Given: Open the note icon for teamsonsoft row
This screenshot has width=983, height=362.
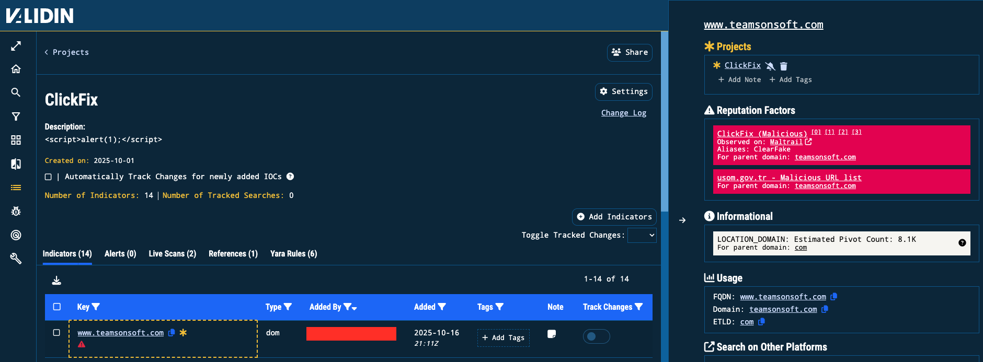Looking at the screenshot, I should [551, 334].
